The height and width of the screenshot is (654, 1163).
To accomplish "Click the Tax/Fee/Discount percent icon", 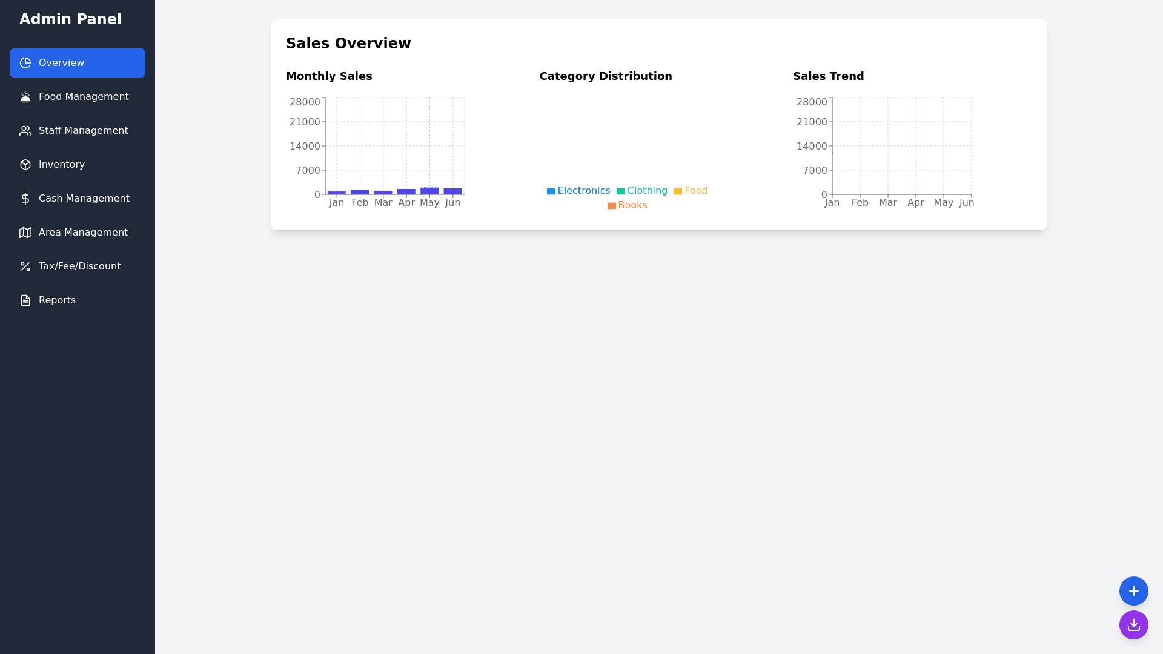I will pyautogui.click(x=25, y=266).
